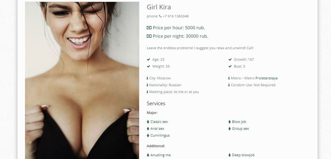This screenshot has width=331, height=159.
Task: Click the Girl Kira heading
Action: point(159,7)
